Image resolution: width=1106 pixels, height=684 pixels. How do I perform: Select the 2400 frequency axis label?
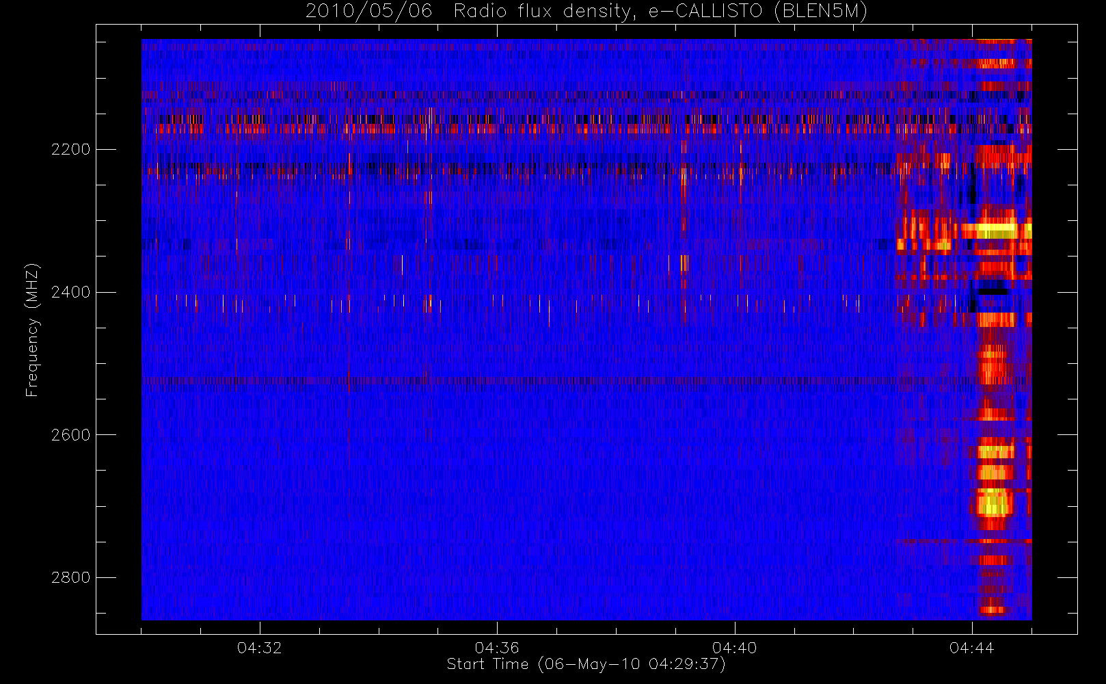70,293
